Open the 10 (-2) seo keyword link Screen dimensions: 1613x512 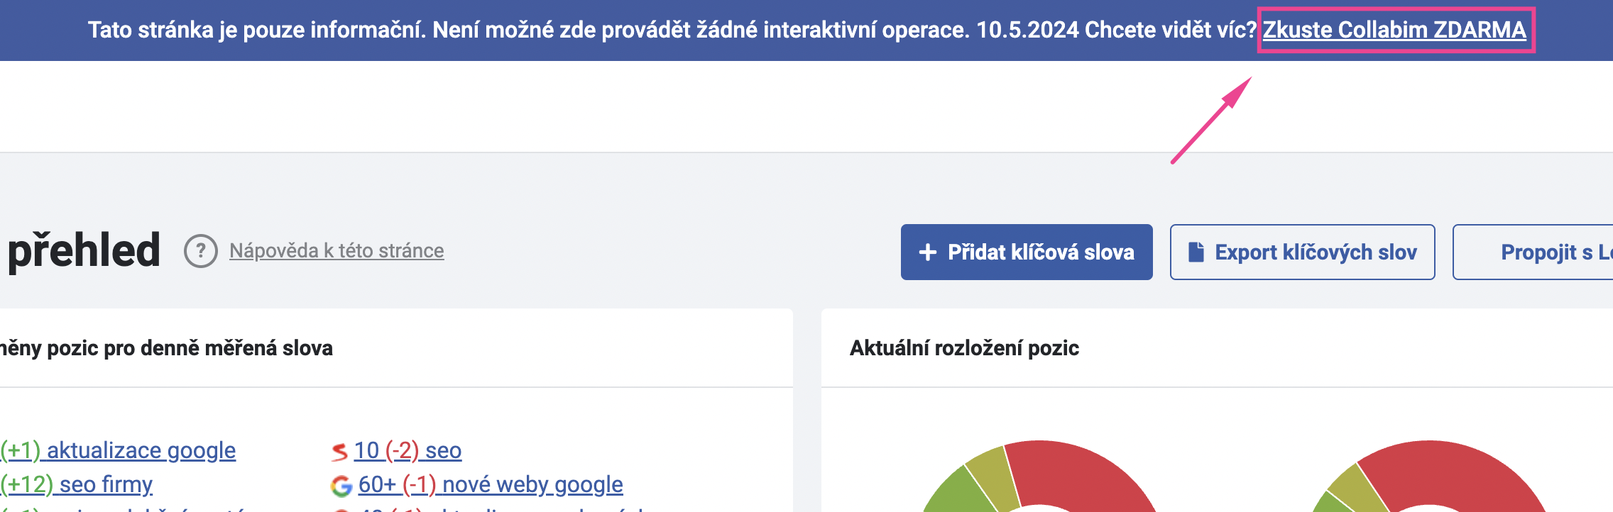(408, 450)
